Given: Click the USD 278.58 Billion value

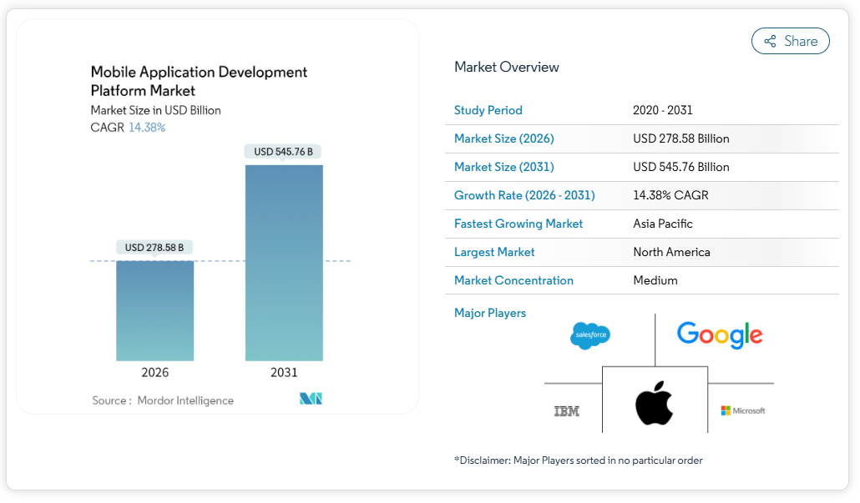Looking at the screenshot, I should 681,138.
